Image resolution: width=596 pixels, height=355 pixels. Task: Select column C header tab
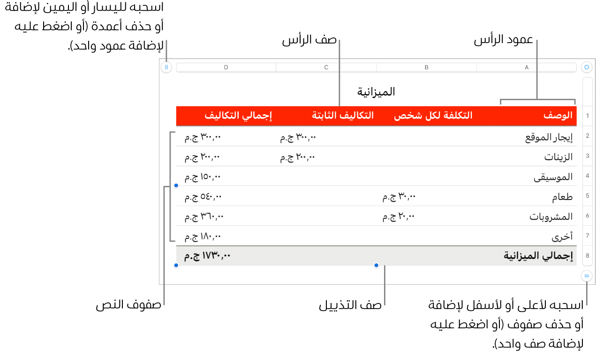coord(326,67)
